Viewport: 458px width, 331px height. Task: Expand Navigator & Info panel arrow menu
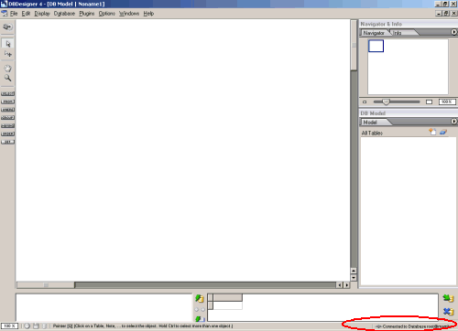click(x=454, y=32)
